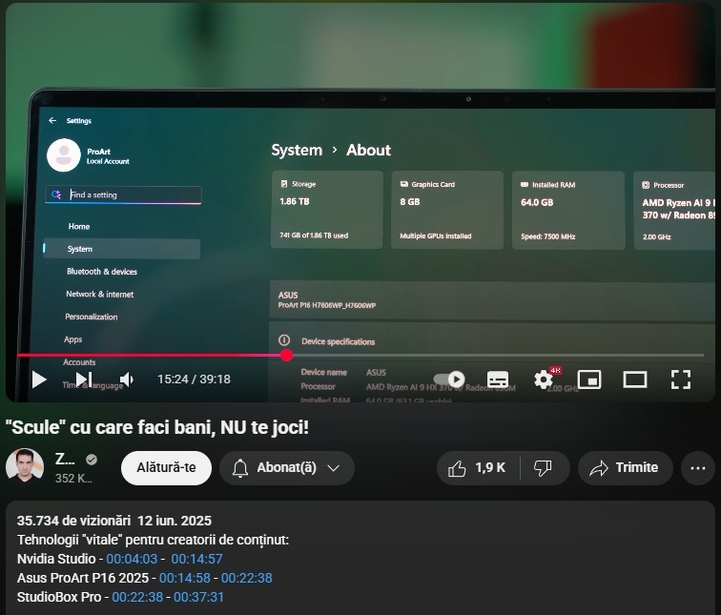Dislike the video
The width and height of the screenshot is (721, 615).
(543, 468)
